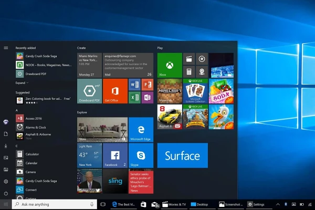This screenshot has height=210, width=315.
Task: Open the Calculator small tile
Action: point(189,72)
